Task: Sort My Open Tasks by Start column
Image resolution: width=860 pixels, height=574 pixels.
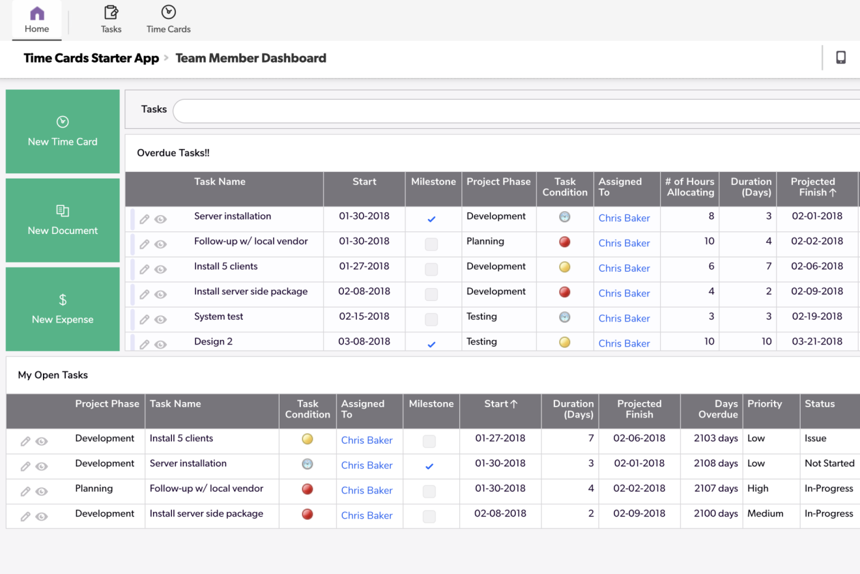Action: tap(500, 404)
